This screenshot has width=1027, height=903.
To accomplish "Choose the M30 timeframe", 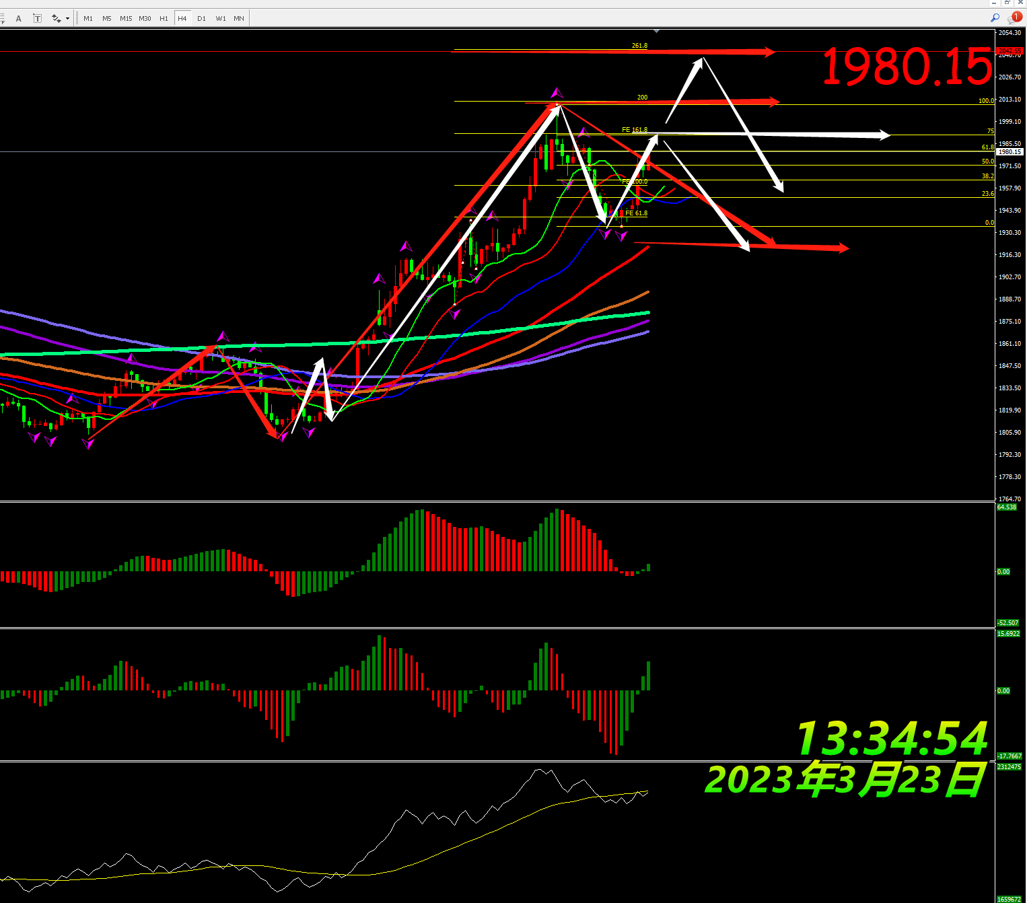I will click(x=145, y=18).
